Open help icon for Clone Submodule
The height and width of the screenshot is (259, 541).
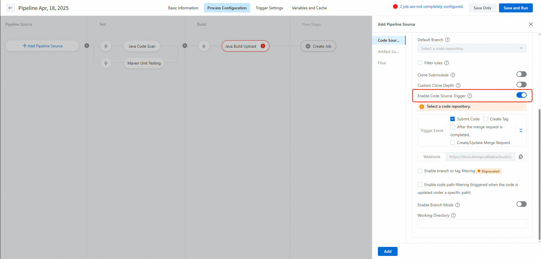[x=453, y=75]
